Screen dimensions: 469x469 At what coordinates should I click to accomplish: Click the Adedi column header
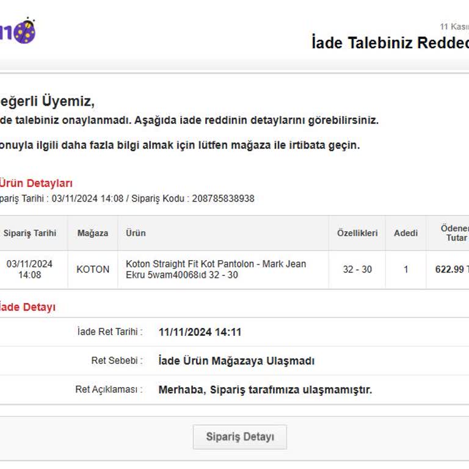point(405,233)
